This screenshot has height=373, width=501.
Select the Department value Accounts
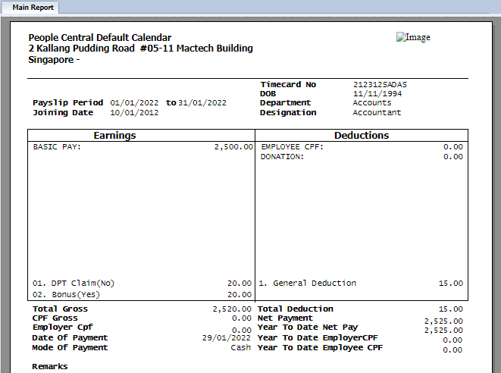(x=372, y=102)
